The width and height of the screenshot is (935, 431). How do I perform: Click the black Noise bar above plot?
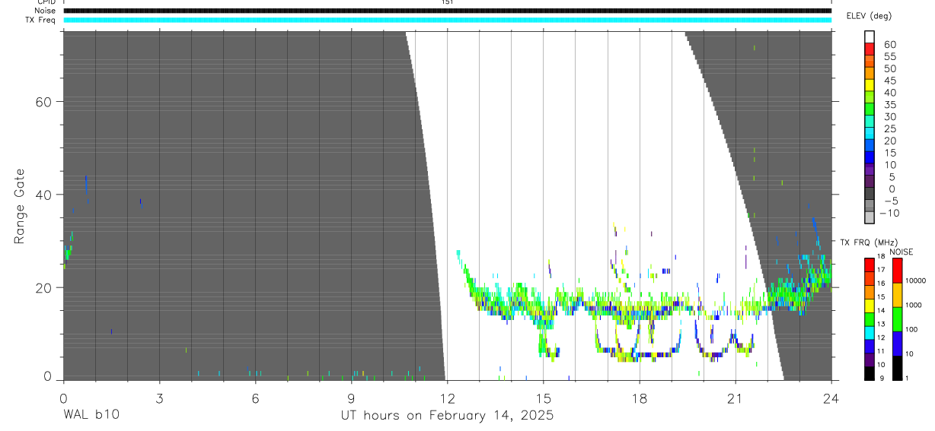[x=447, y=11]
